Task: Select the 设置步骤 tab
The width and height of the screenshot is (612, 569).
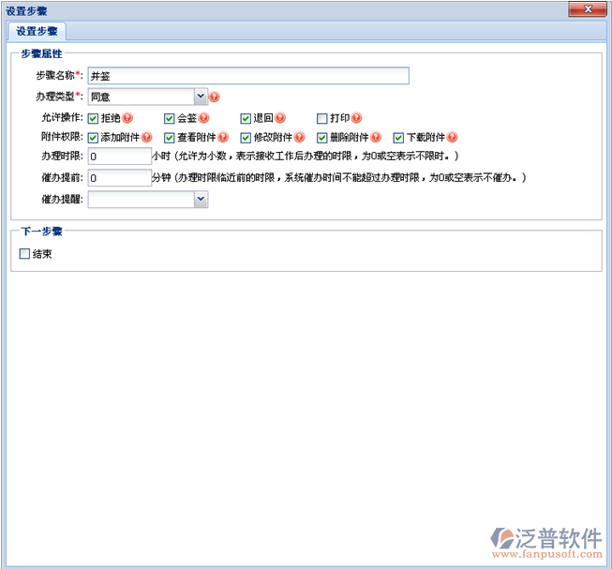Action: click(37, 31)
